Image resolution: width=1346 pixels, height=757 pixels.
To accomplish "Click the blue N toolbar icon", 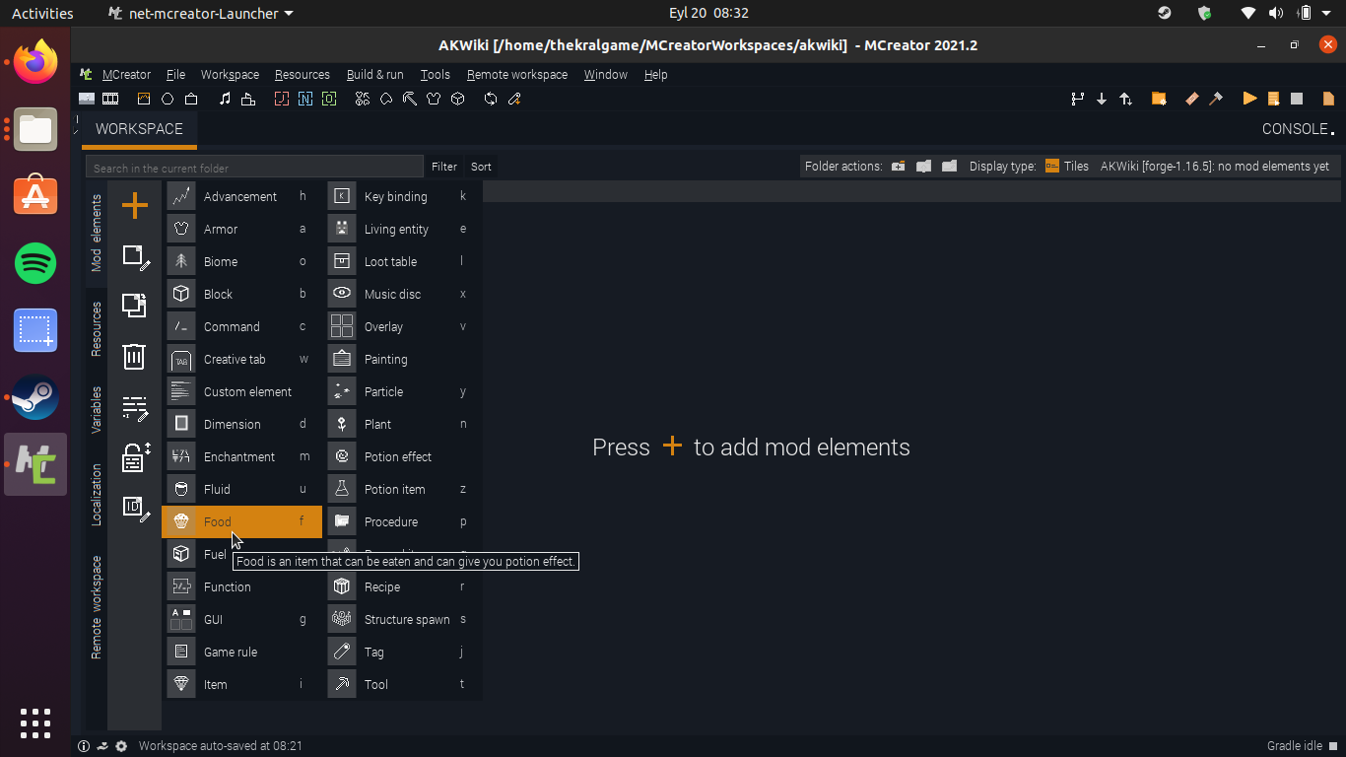I will (305, 99).
